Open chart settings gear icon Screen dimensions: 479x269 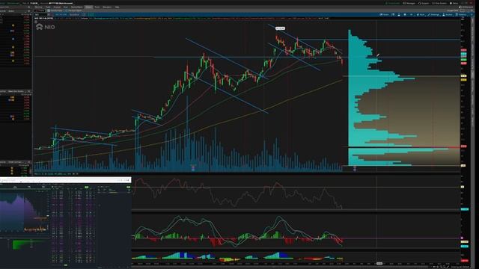[x=405, y=15]
